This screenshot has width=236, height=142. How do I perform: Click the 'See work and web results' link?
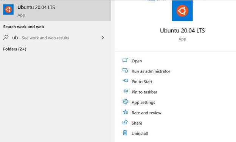[x=45, y=38]
